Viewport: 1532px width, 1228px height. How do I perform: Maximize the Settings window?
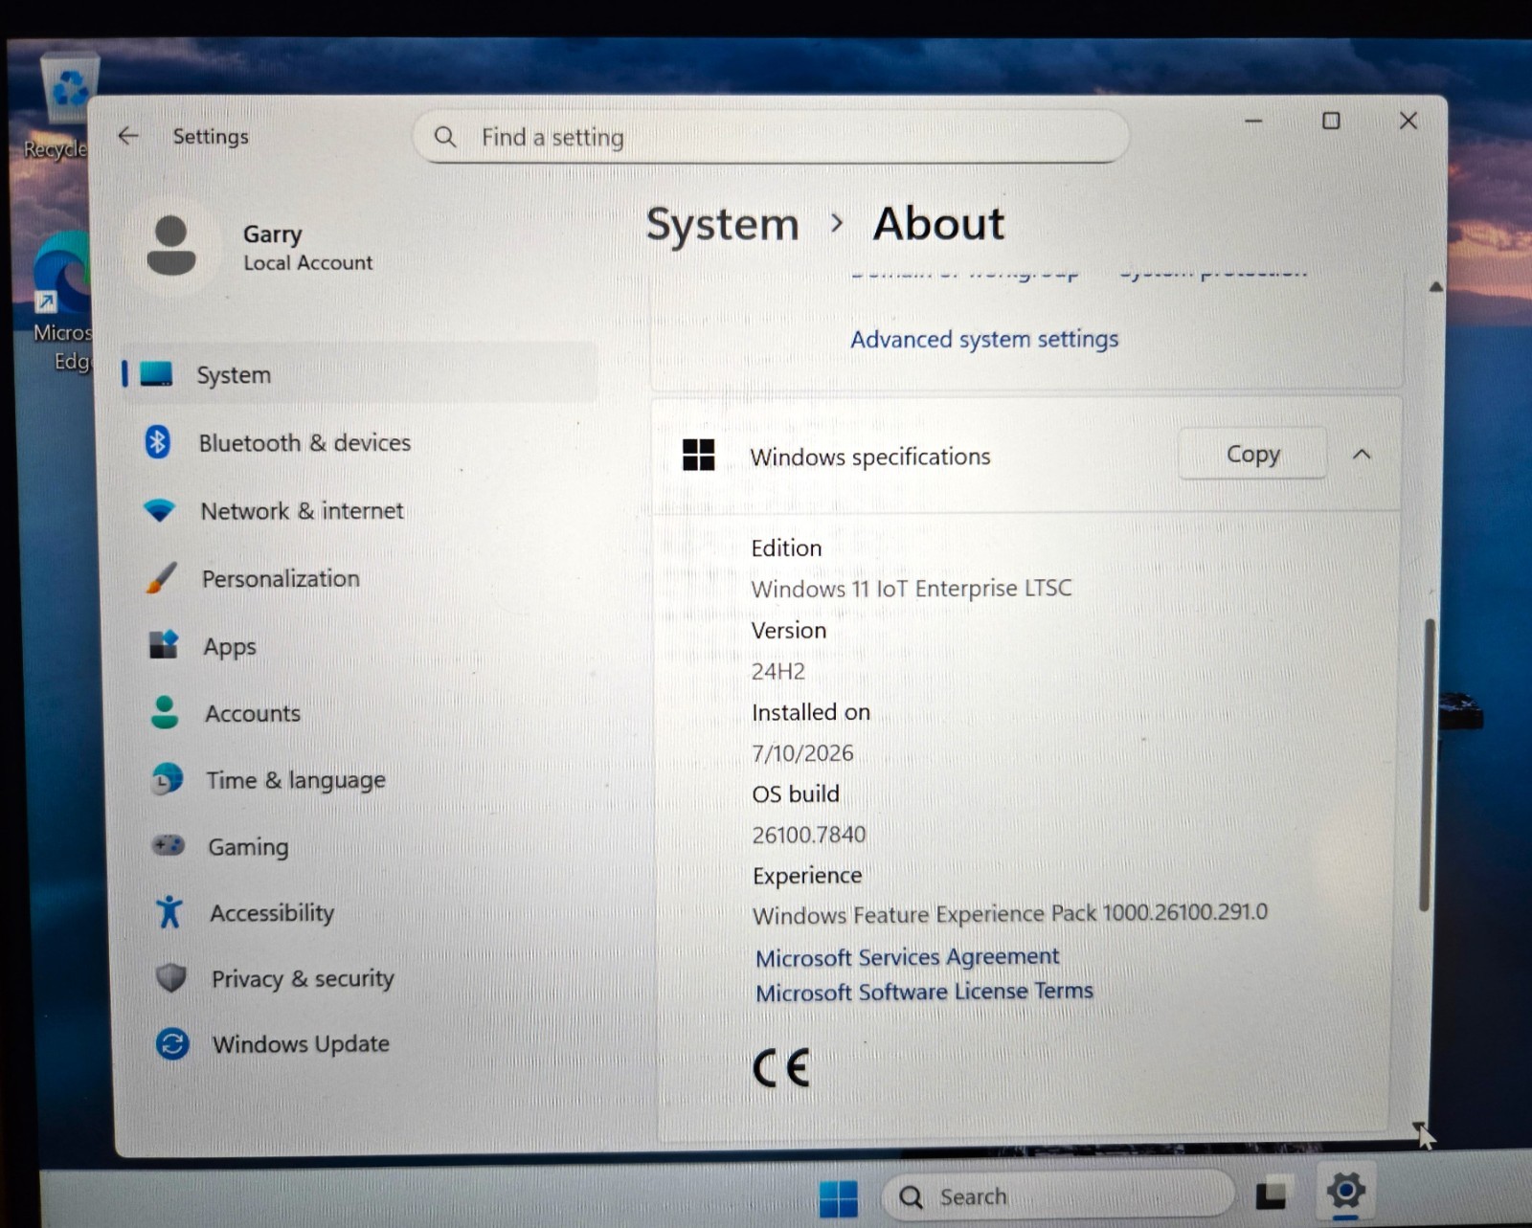[x=1331, y=121]
